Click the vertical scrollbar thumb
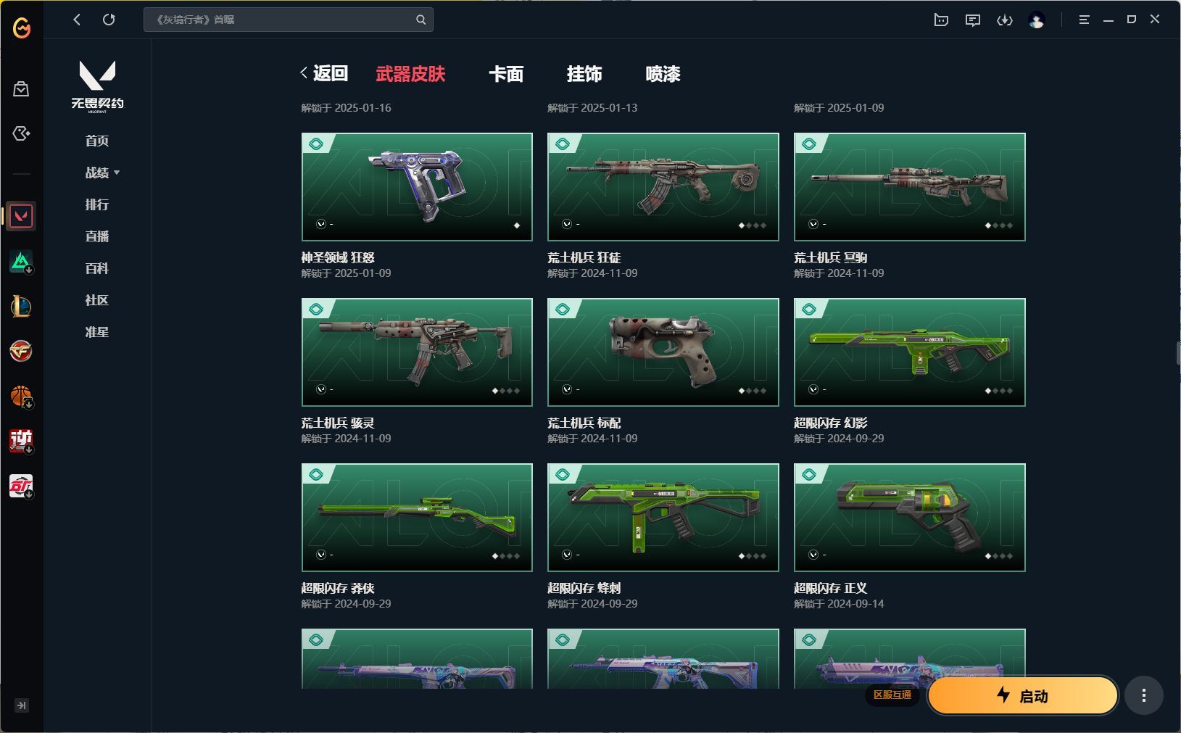1181x733 pixels. (x=1178, y=354)
